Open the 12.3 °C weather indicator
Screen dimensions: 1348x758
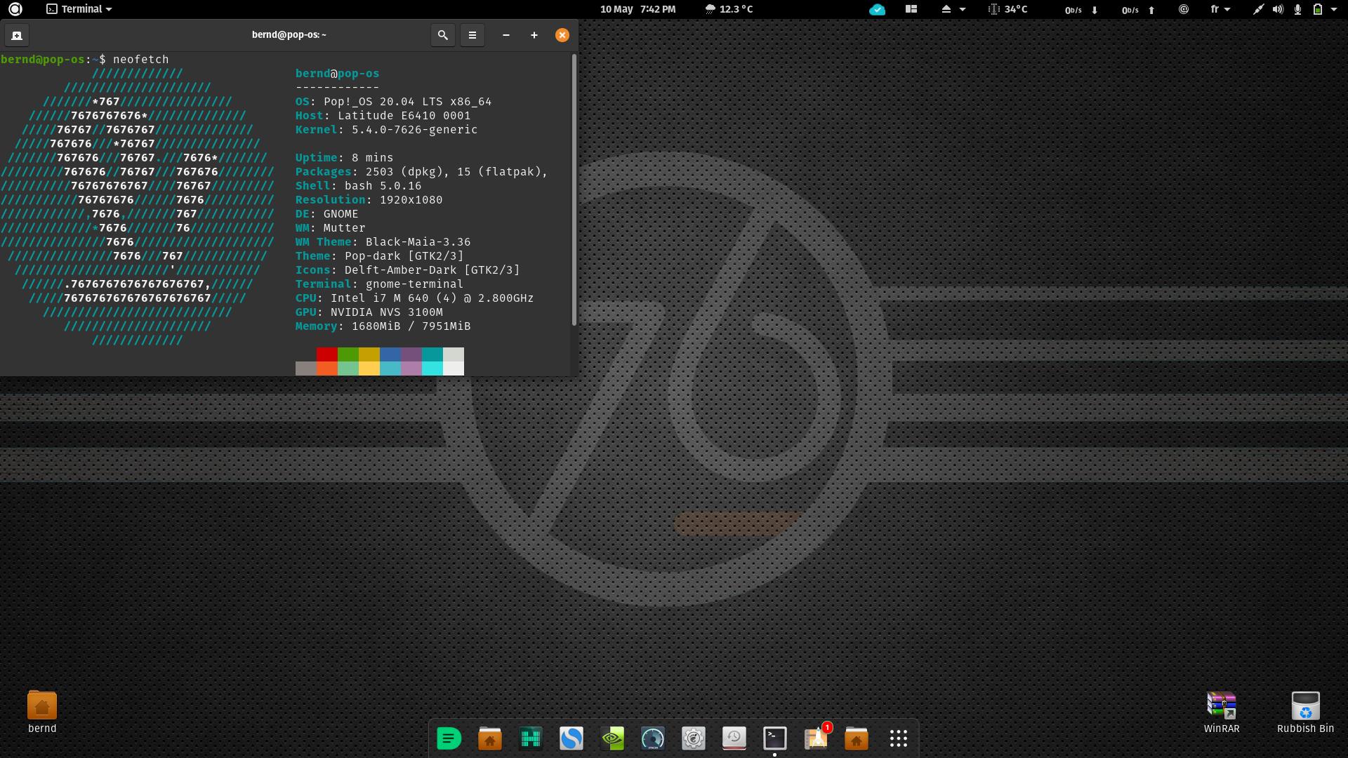[729, 9]
